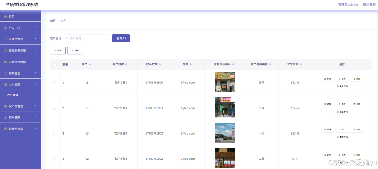
Task: Click the icon beside 农产品管理
Action: (5, 106)
